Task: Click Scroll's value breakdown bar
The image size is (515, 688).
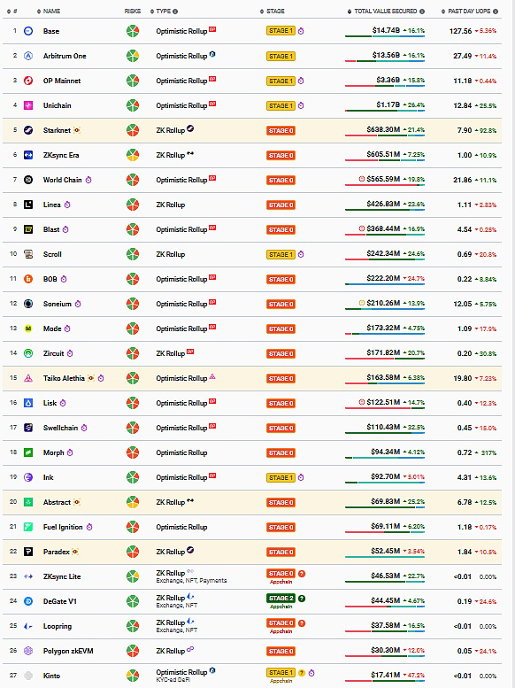Action: tap(385, 259)
